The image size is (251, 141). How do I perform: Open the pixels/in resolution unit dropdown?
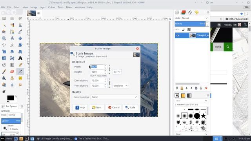[x=120, y=86]
